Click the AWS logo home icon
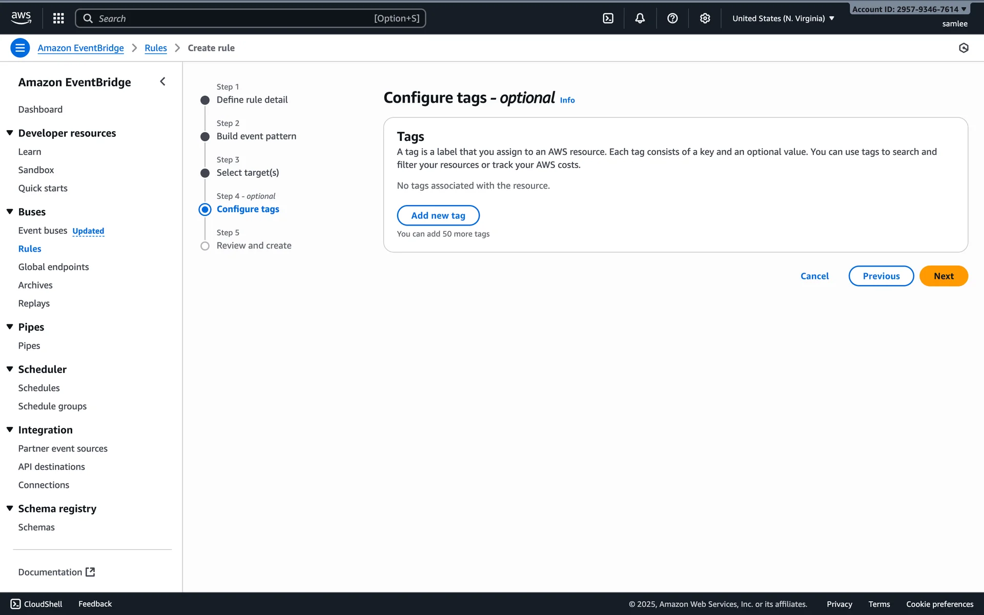Image resolution: width=984 pixels, height=615 pixels. point(21,18)
